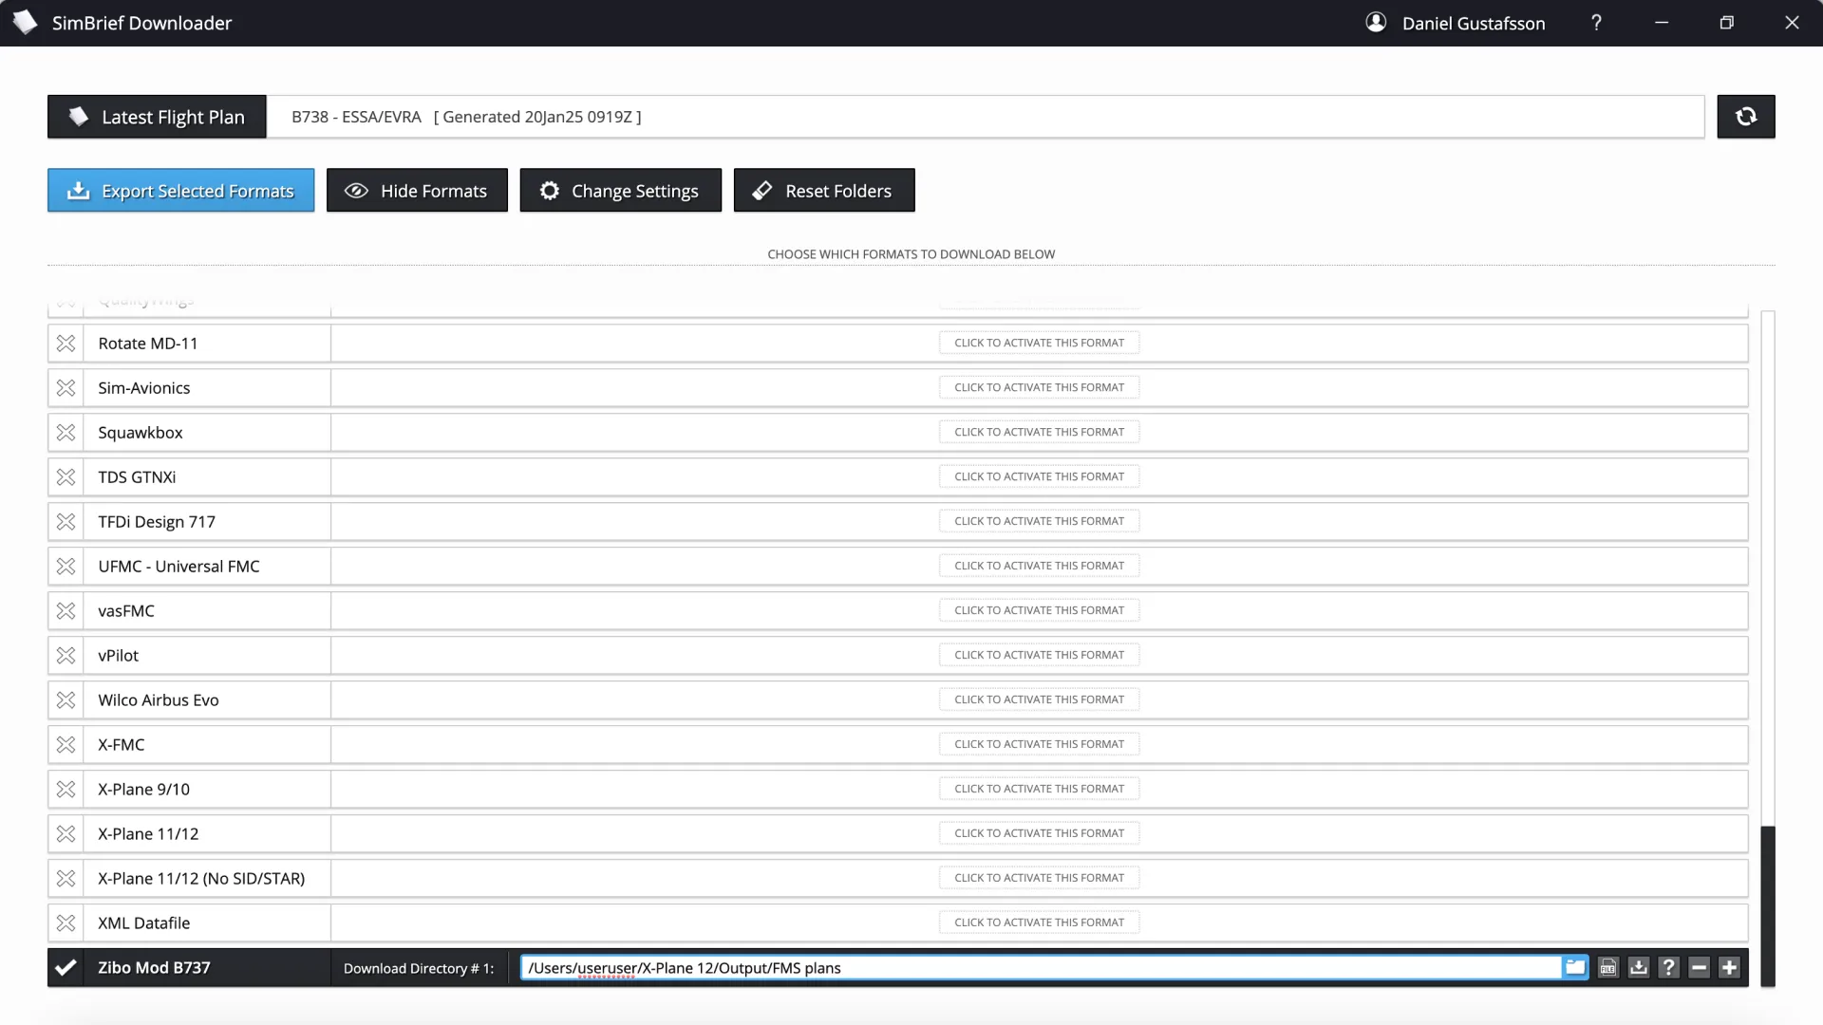Browse folder for Zibo download directory
Viewport: 1823px width, 1025px height.
point(1575,967)
